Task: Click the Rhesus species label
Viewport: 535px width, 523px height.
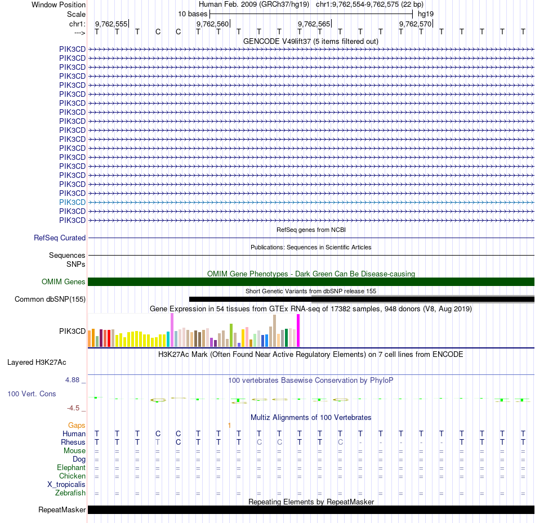Action: [x=73, y=442]
